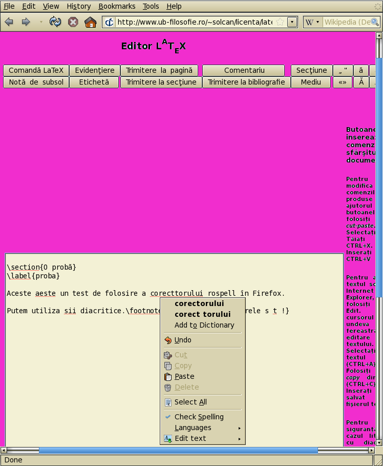Reload the page with the refresh icon

[x=55, y=22]
